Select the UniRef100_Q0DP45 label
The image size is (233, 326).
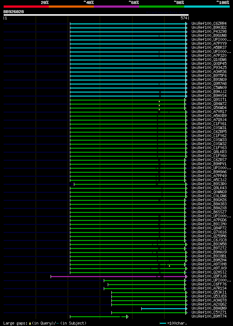[x=209, y=63]
